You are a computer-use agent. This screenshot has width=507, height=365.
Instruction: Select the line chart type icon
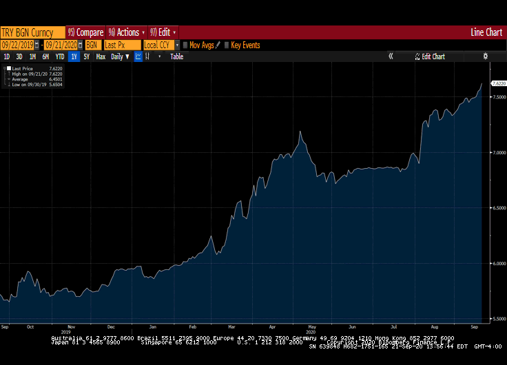pos(138,56)
